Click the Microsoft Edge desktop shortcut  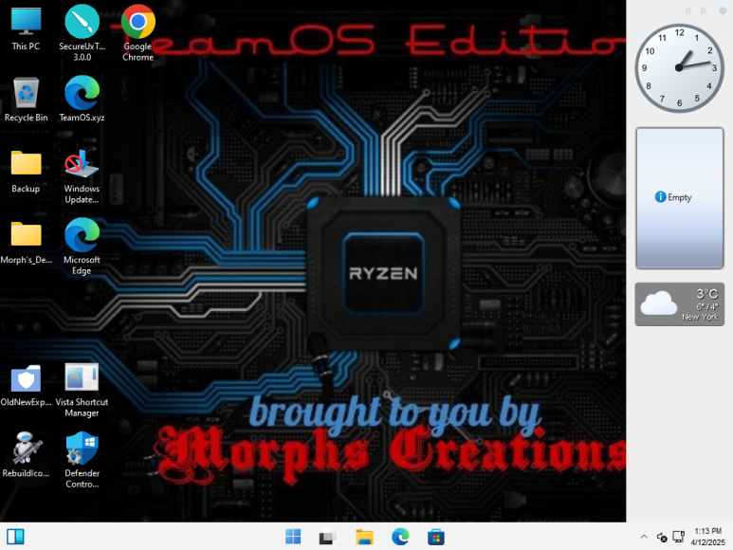82,247
